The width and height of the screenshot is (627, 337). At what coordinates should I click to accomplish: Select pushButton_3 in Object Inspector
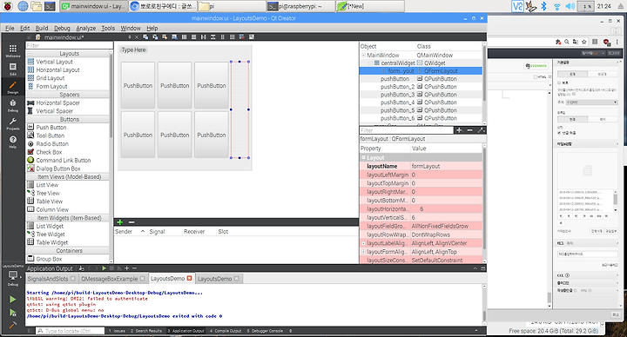(x=397, y=95)
